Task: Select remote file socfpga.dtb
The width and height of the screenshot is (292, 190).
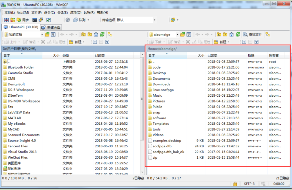Action: (x=162, y=146)
